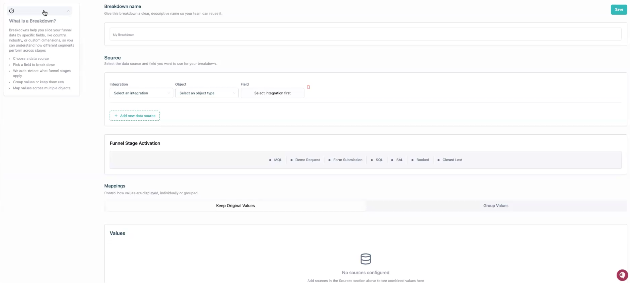
Task: Open the chat support bubble icon
Action: coord(622,275)
